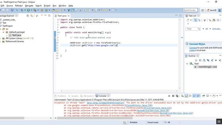Click the Activate... task link
The image size is (222, 125).
coord(217,29)
